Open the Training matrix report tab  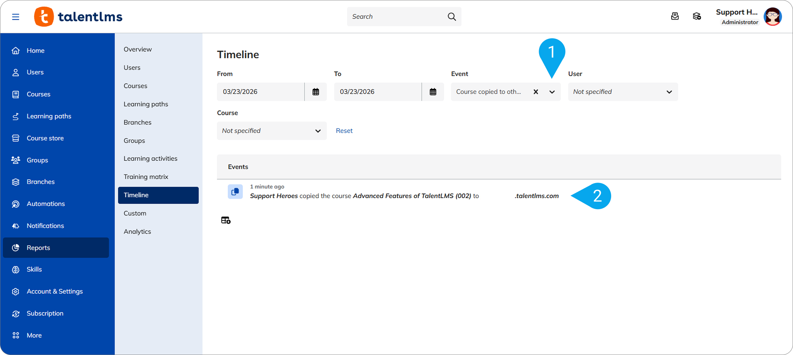point(146,176)
